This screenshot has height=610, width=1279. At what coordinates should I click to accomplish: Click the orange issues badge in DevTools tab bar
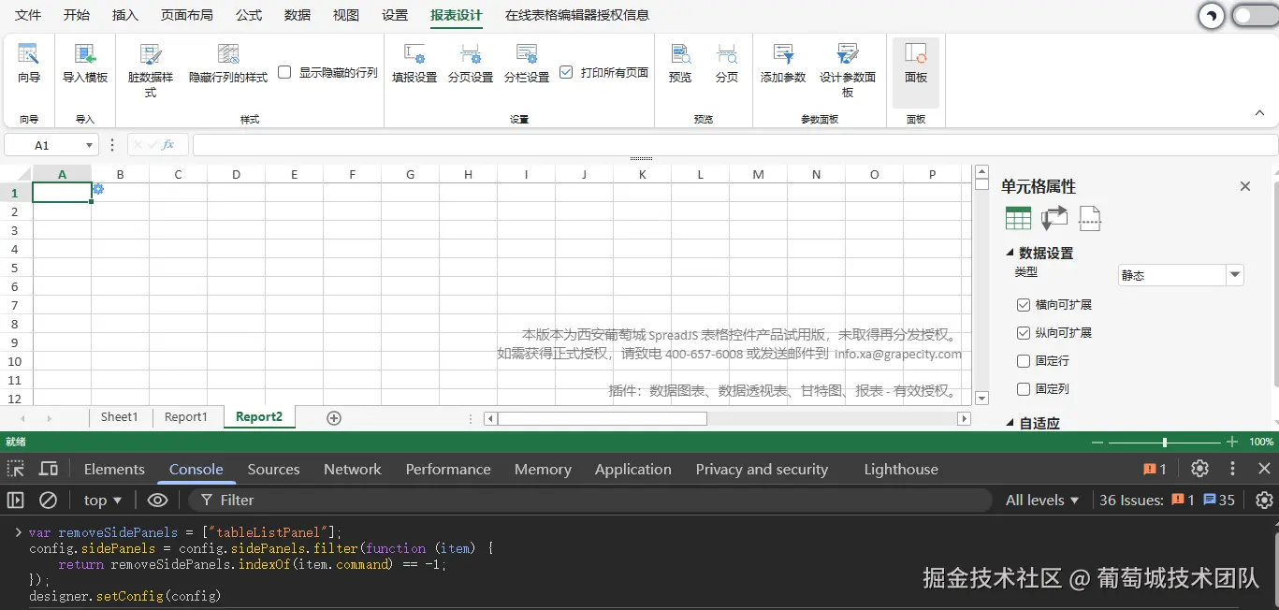point(1155,469)
